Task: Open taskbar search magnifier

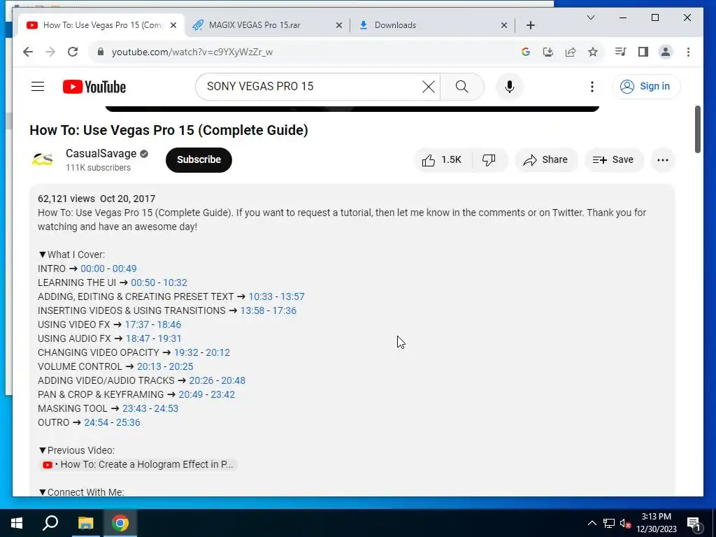Action: (x=50, y=523)
